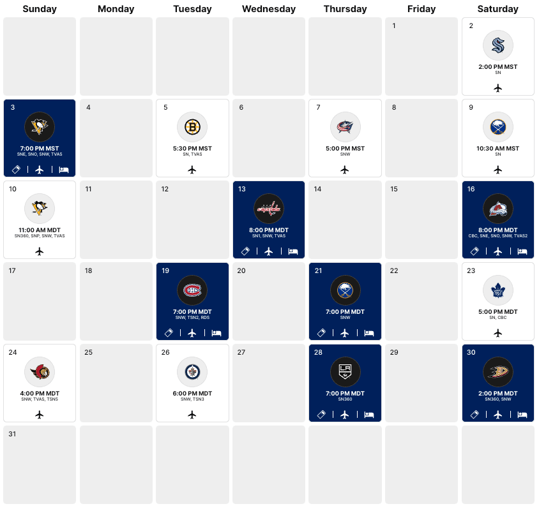539x511 pixels.
Task: Click the hotel bed icon on the 30th's Ducks game
Action: click(522, 415)
